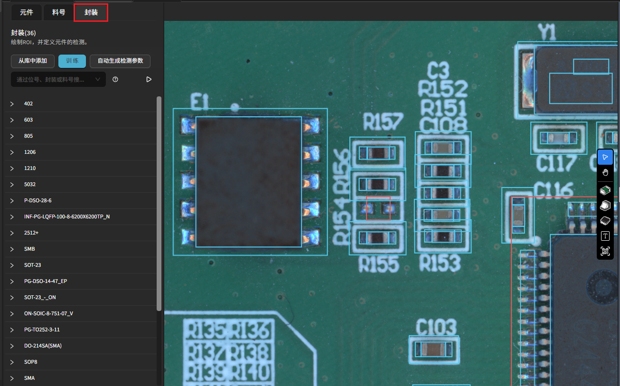This screenshot has width=620, height=386.
Task: Expand the SOT-23 package row
Action: click(12, 265)
